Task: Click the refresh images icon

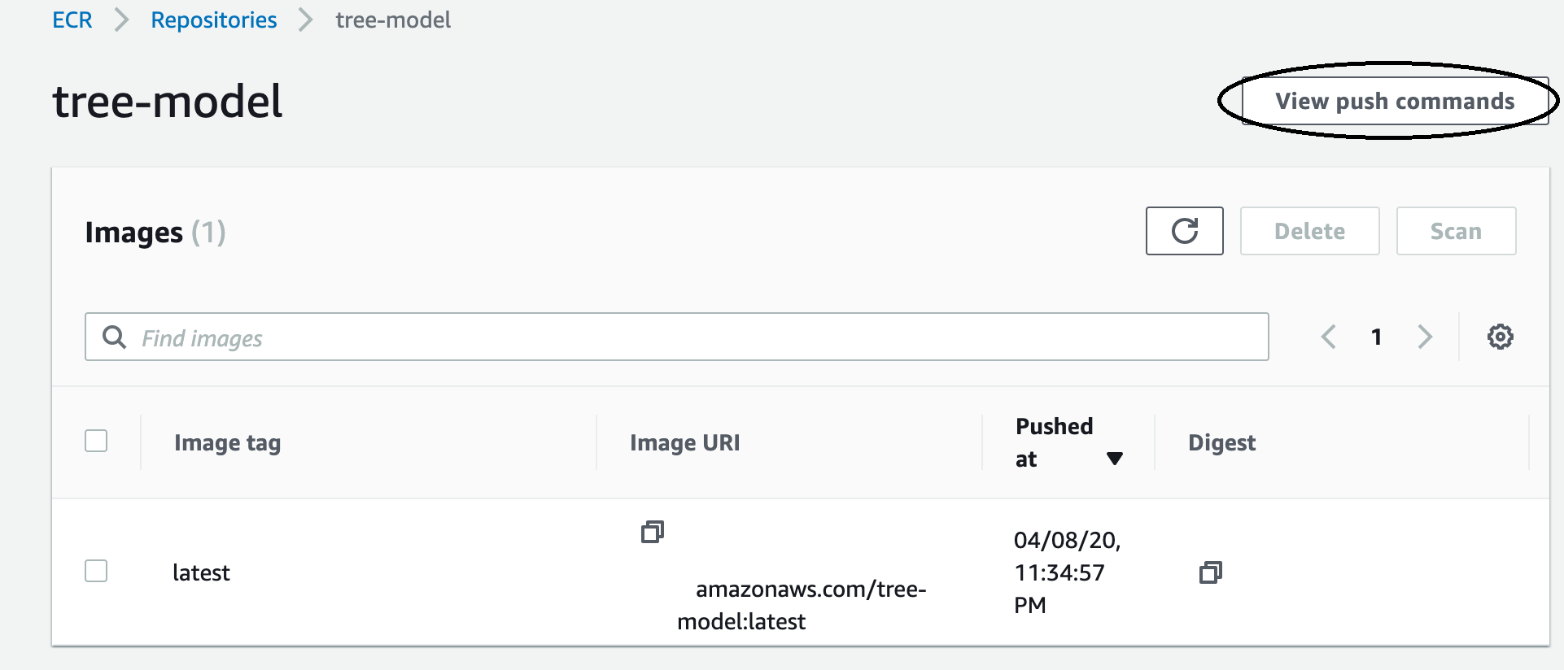Action: pos(1184,231)
